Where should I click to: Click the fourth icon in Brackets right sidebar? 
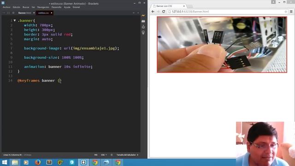[143, 33]
